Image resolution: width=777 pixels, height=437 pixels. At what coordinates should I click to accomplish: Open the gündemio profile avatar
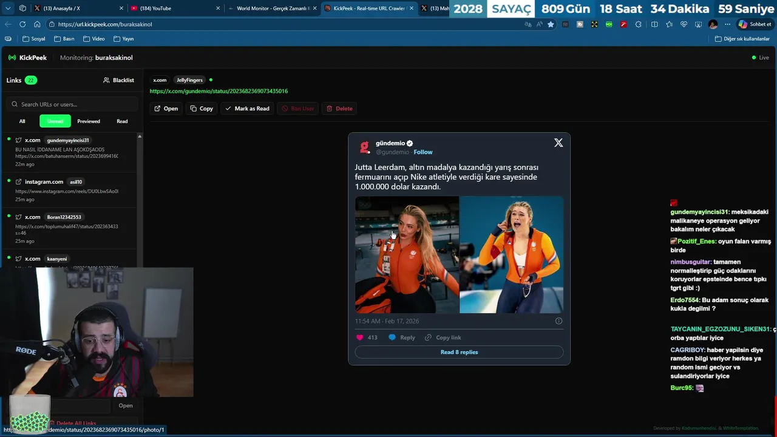365,147
